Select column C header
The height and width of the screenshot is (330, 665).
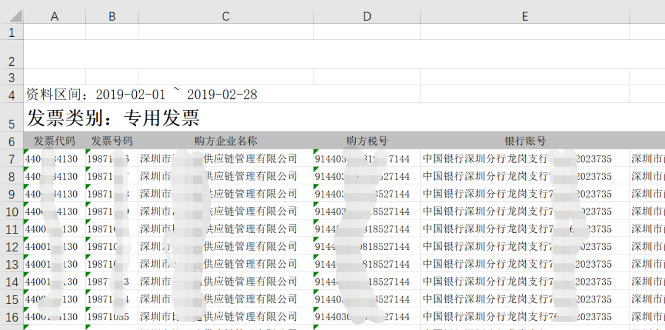point(225,16)
